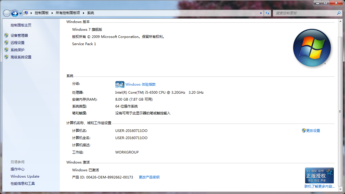Click the WORKGROUP workgroup value
Image resolution: width=345 pixels, height=194 pixels.
[x=127, y=152]
